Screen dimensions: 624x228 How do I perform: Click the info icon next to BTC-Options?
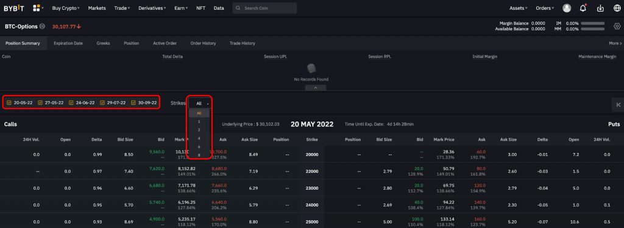click(x=42, y=26)
